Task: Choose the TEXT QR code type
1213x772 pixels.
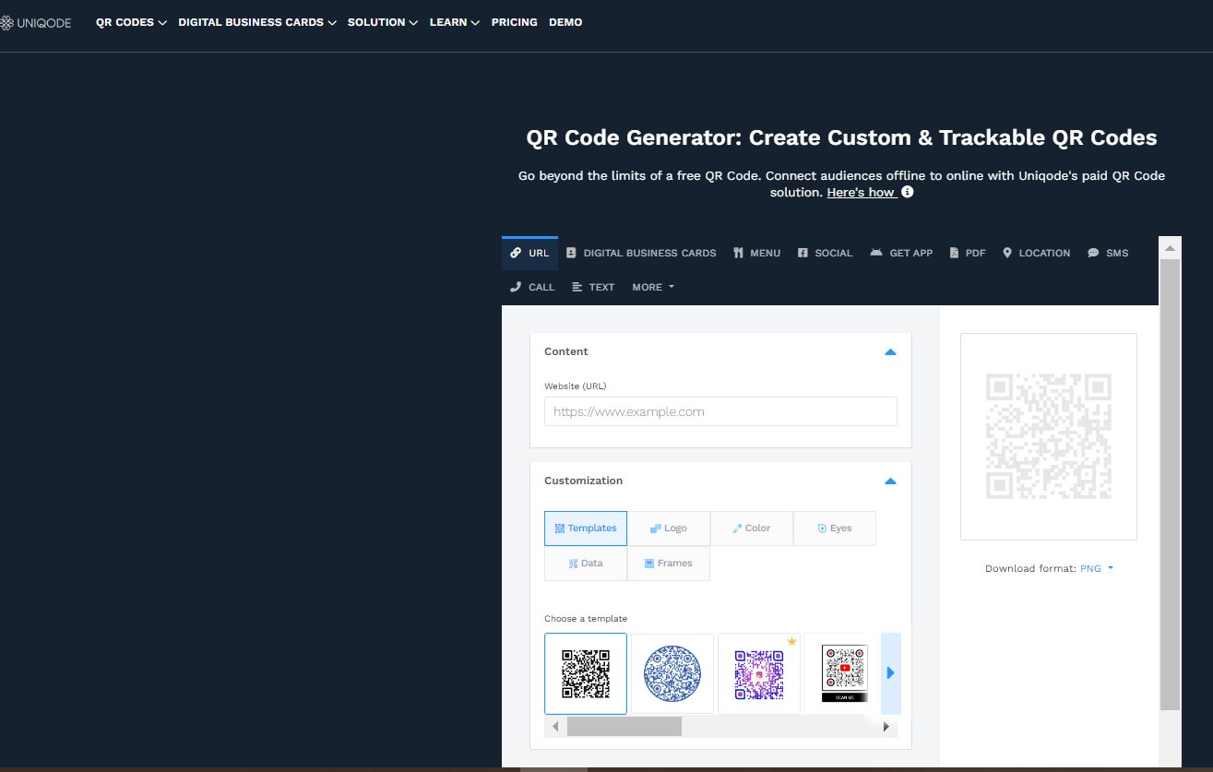Action: point(593,287)
